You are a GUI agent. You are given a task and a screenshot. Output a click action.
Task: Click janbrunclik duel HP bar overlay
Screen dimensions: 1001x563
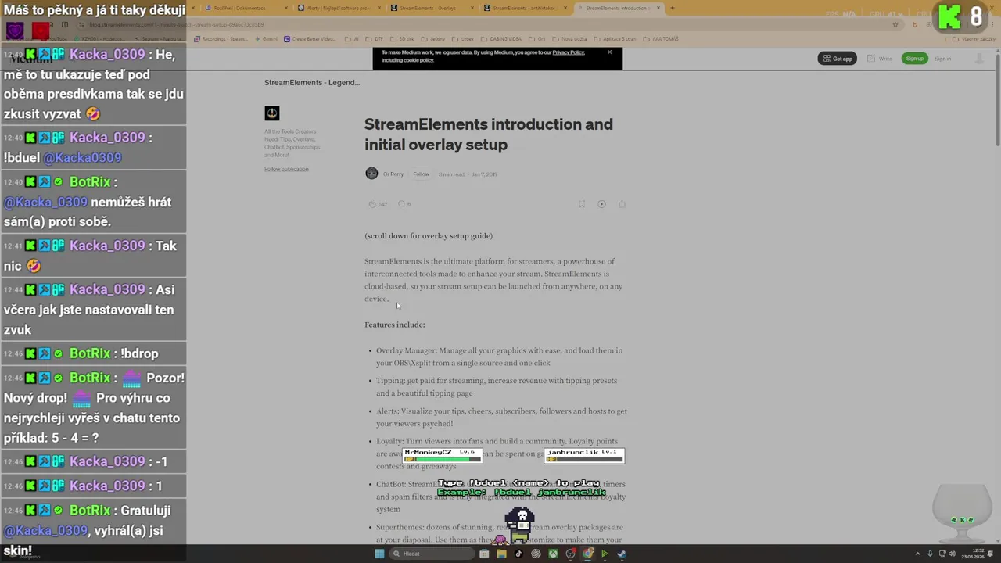[584, 455]
